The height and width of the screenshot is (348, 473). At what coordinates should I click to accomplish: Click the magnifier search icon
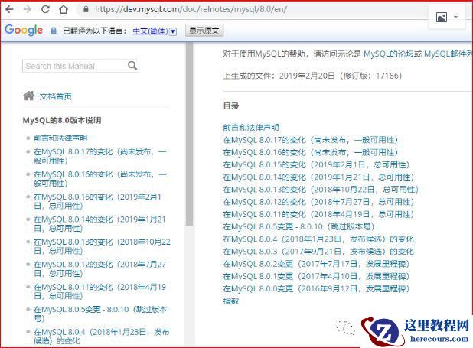(x=132, y=66)
